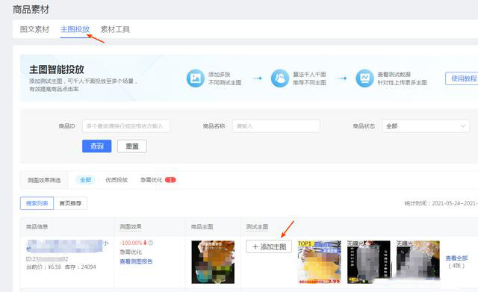Click the 商品主图 column header
478x292 pixels.
(202, 226)
